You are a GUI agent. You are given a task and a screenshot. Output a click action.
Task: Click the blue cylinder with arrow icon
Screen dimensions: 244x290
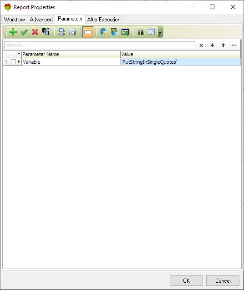[x=114, y=32]
